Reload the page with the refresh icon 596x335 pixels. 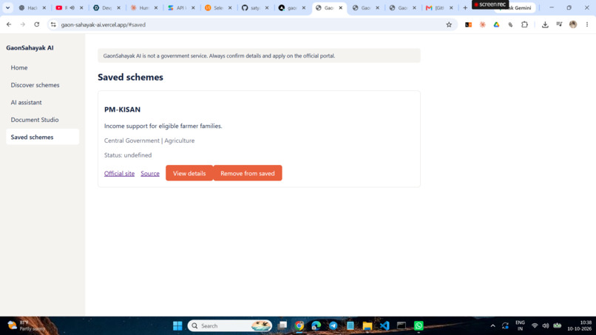(36, 24)
